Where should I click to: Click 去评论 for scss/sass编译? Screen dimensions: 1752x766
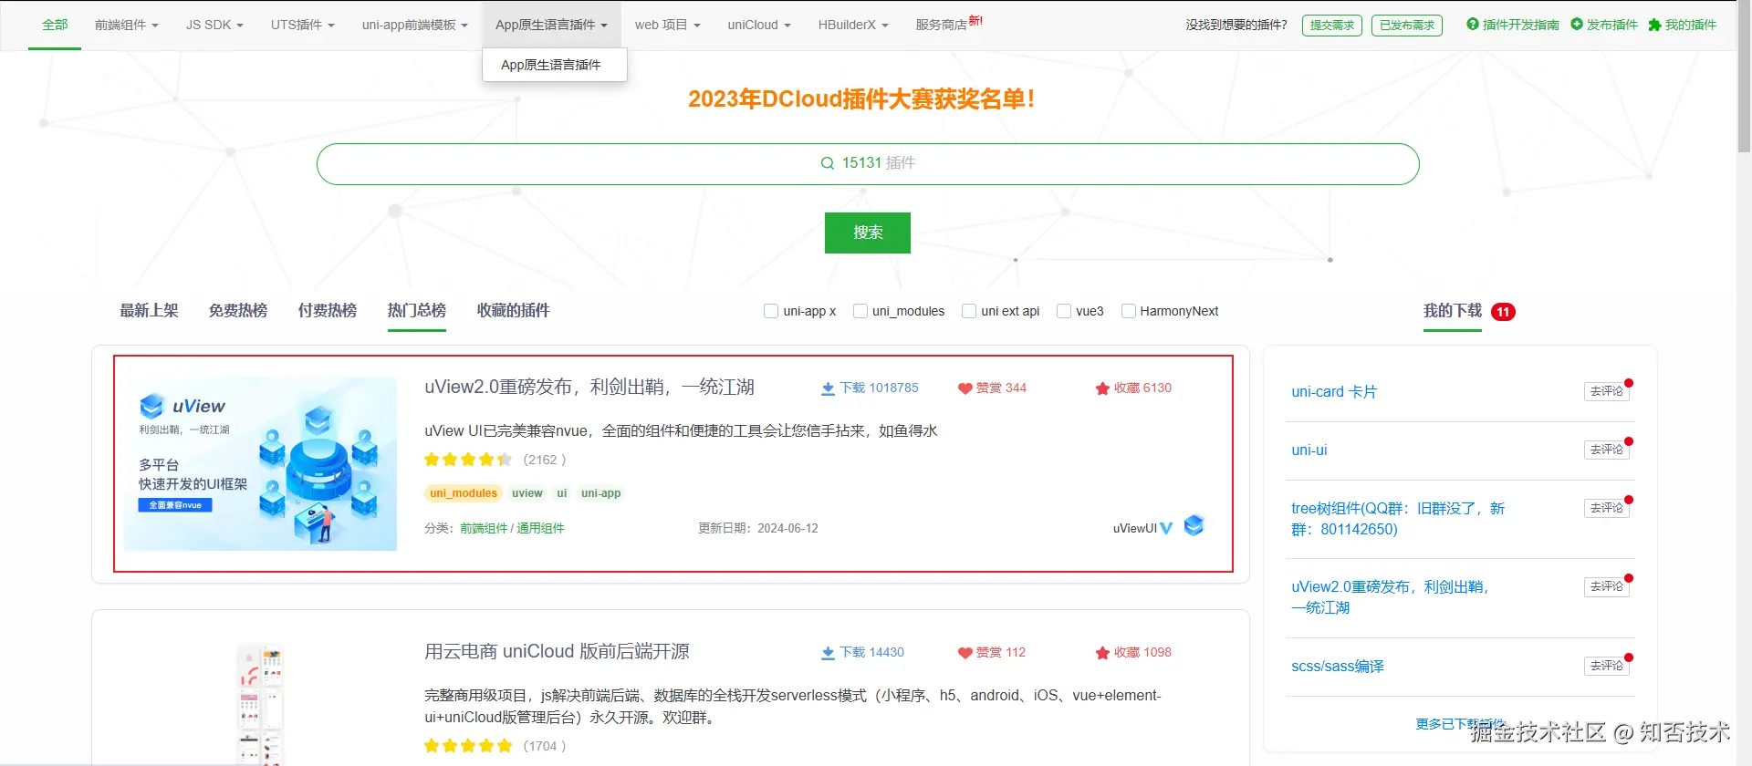click(1607, 666)
